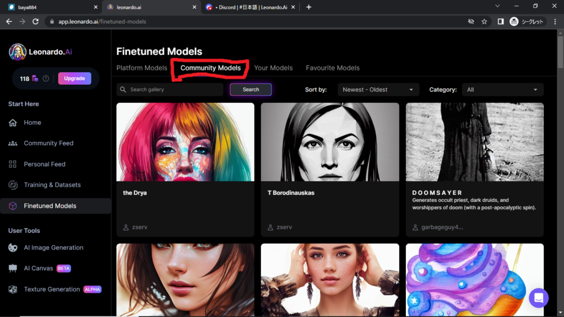
Task: Open the chat support bubble icon
Action: point(539,298)
